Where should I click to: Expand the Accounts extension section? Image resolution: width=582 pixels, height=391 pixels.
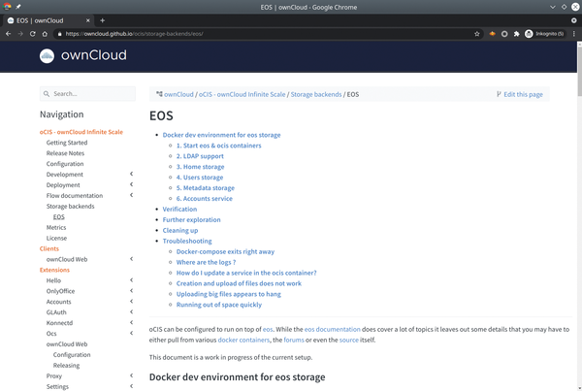point(131,301)
